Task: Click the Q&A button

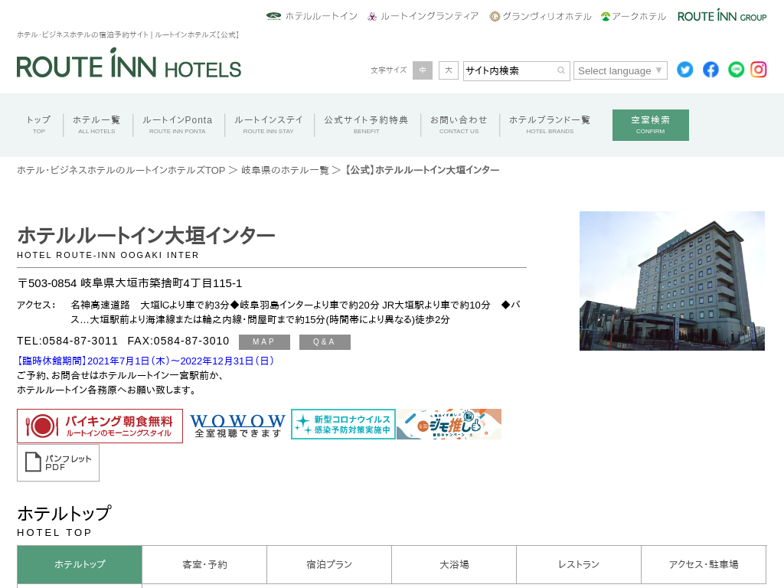Action: coord(325,342)
